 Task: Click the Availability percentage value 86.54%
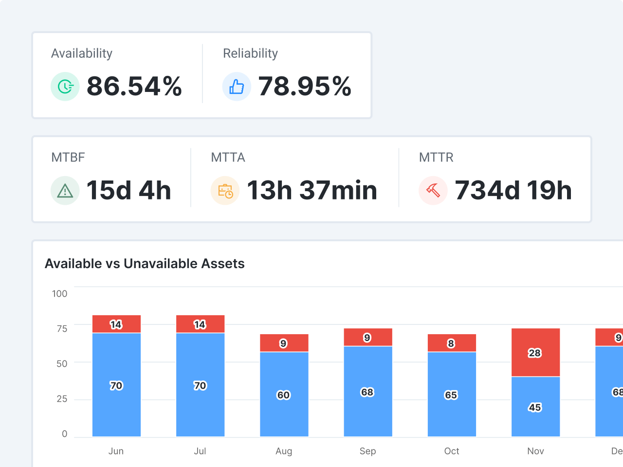click(134, 87)
